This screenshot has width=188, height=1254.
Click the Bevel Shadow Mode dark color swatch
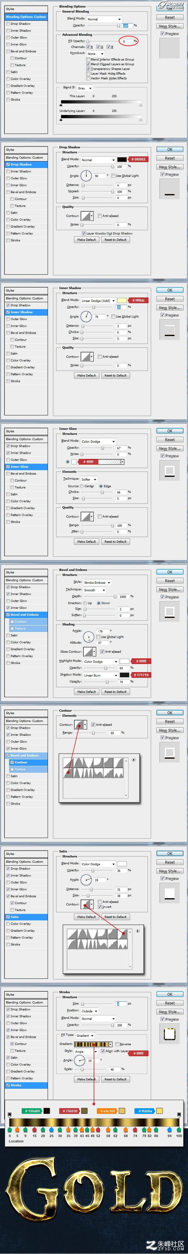coord(125,675)
